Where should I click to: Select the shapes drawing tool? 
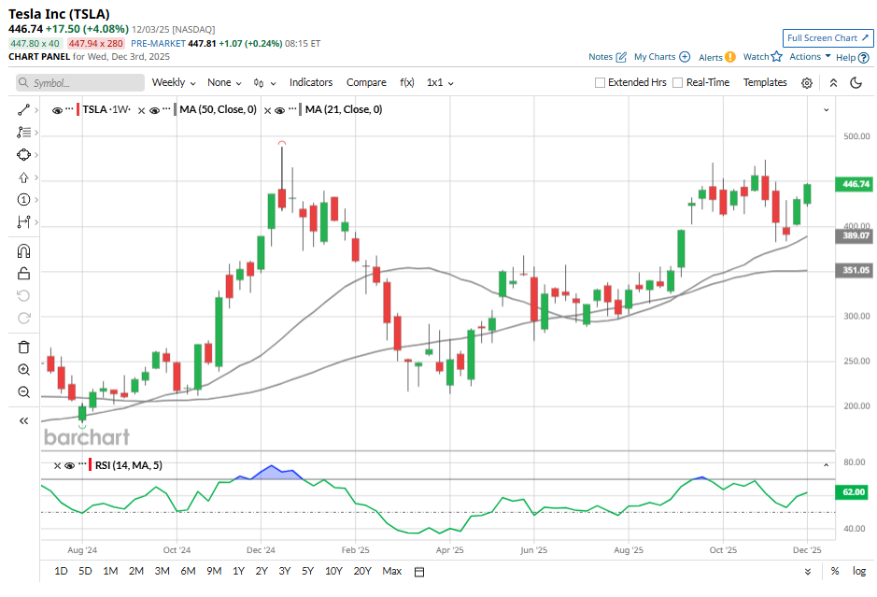(x=23, y=155)
